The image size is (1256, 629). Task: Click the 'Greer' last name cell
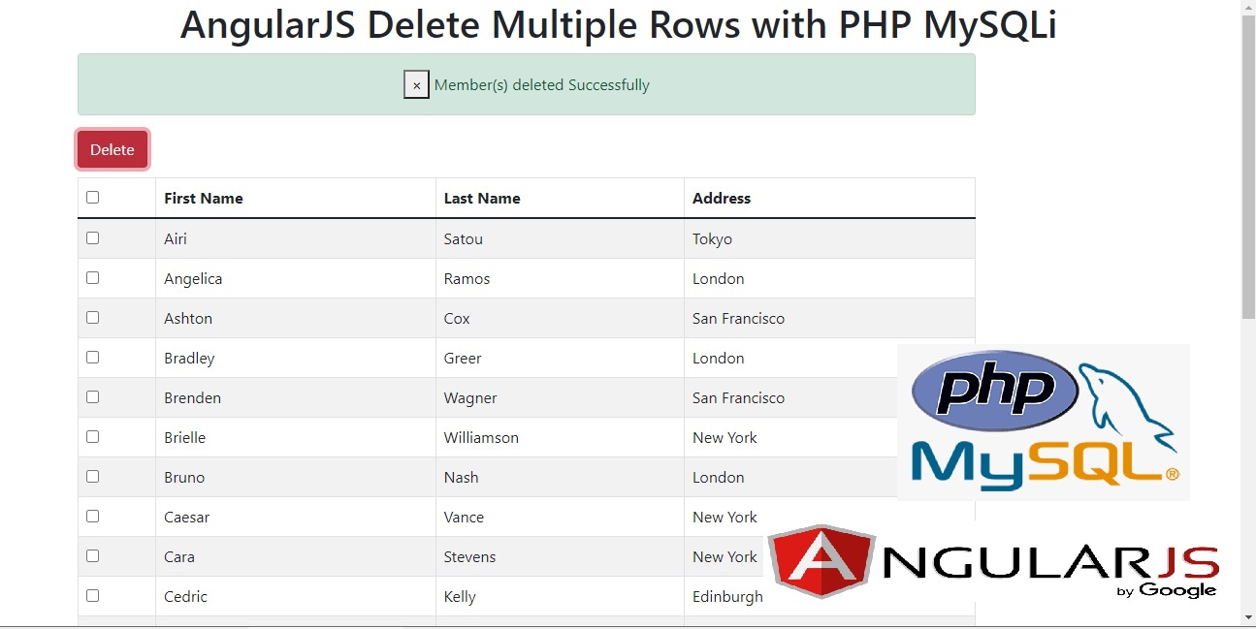click(x=561, y=358)
